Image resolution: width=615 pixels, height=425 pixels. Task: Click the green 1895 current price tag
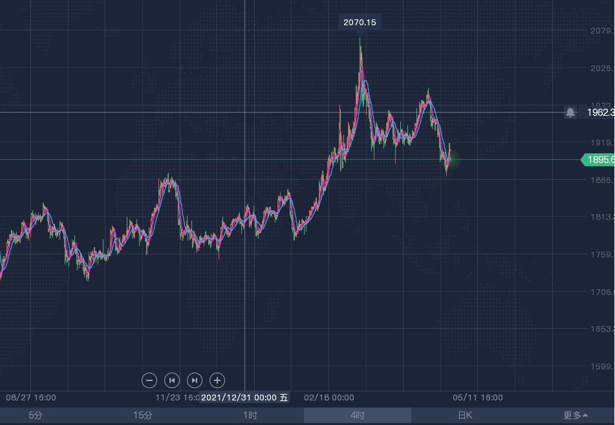coord(599,159)
